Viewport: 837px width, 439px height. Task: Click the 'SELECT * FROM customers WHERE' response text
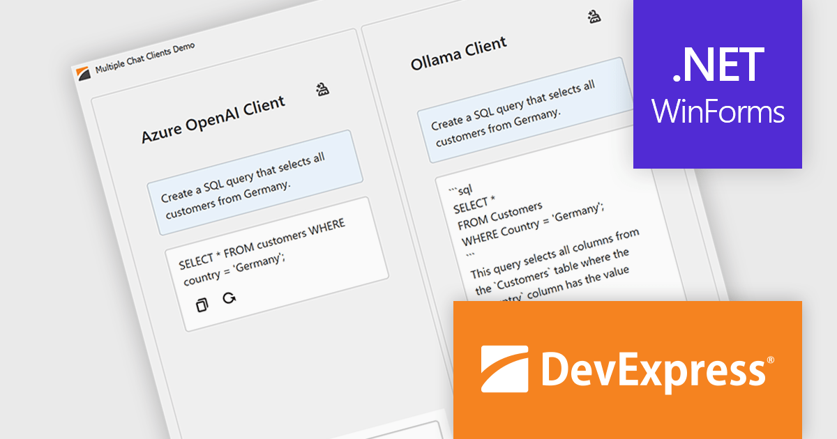tap(262, 243)
